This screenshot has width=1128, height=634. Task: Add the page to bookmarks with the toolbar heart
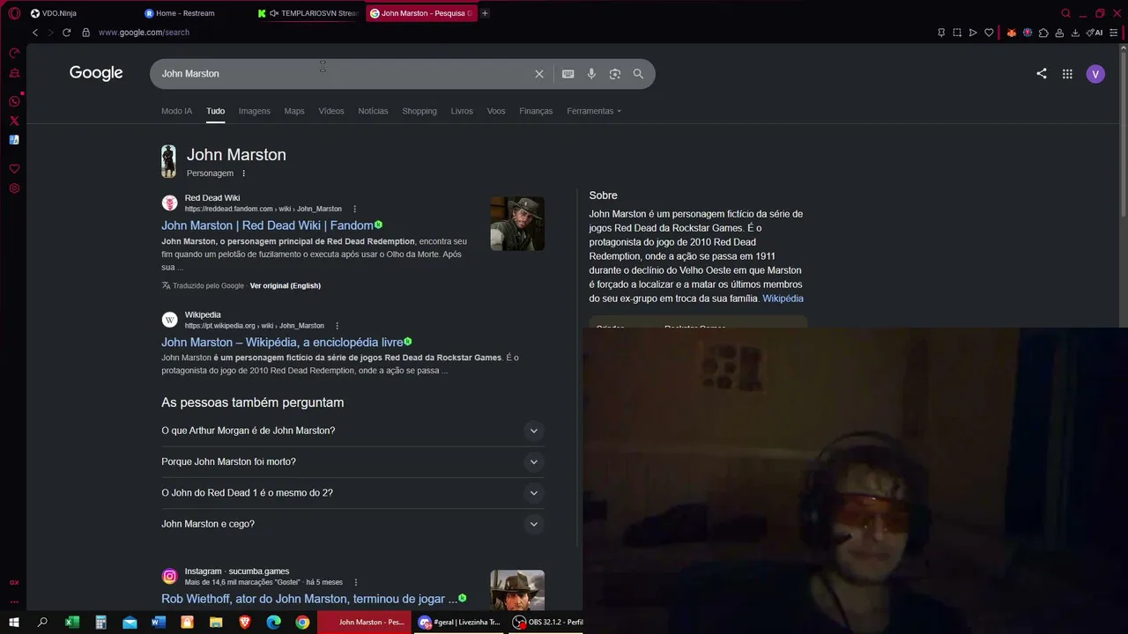coord(989,33)
